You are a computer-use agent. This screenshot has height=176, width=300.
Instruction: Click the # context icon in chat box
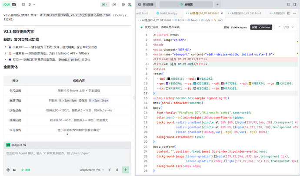click(14, 169)
